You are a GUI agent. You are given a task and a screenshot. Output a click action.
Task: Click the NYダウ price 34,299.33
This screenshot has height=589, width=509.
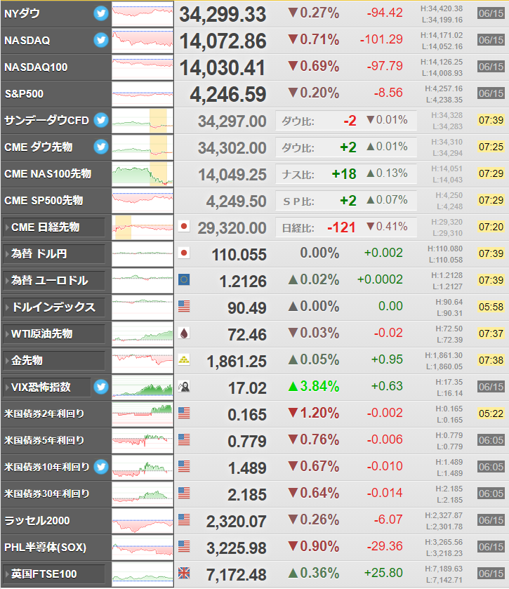tap(223, 14)
